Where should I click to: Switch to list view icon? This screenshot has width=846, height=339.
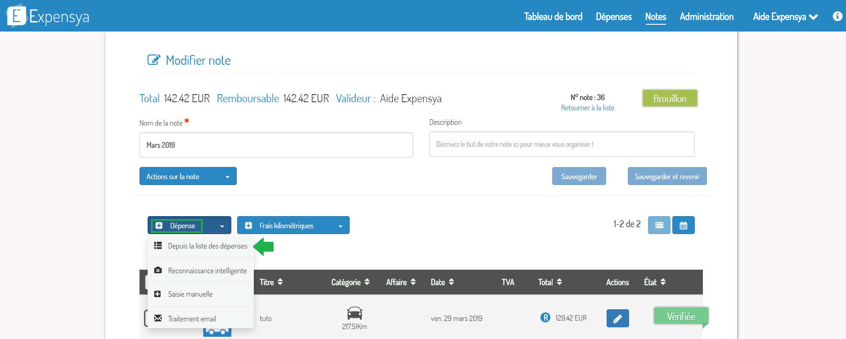[x=659, y=225]
